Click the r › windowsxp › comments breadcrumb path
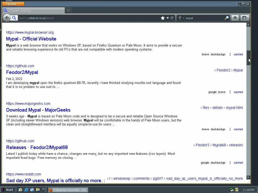Screen dimensions: 258x193 coord(175,179)
